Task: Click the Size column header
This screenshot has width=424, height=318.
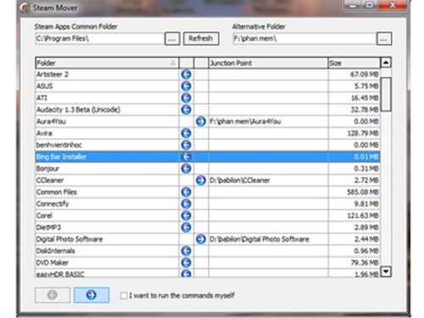Action: (354, 63)
